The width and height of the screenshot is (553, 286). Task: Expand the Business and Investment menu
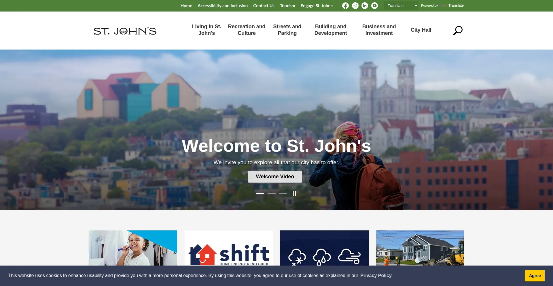coord(379,30)
